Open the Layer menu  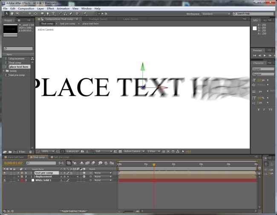point(40,9)
